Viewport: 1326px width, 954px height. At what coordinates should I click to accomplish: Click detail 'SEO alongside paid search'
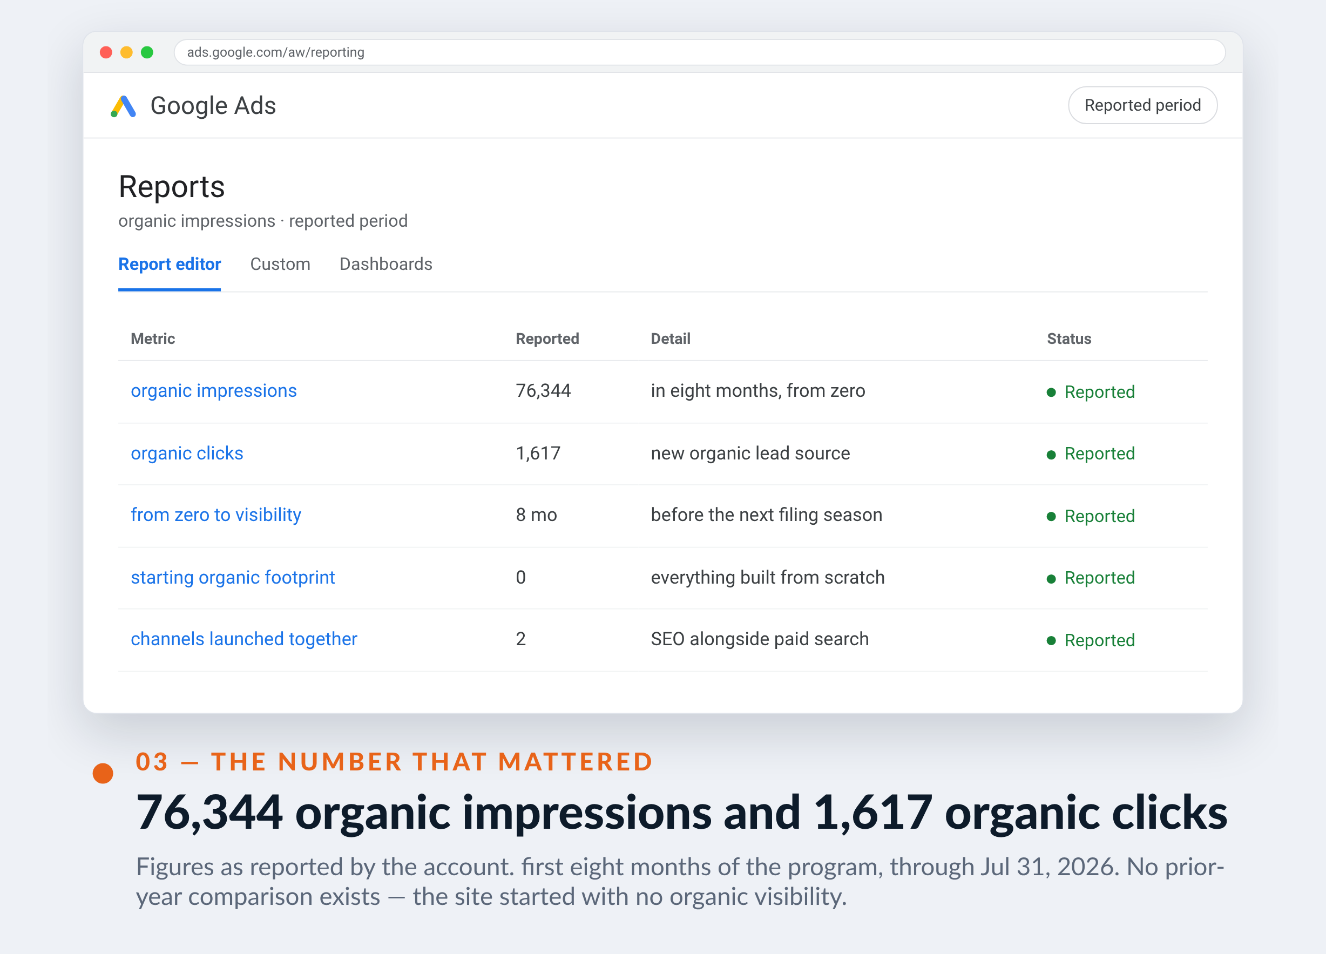760,639
